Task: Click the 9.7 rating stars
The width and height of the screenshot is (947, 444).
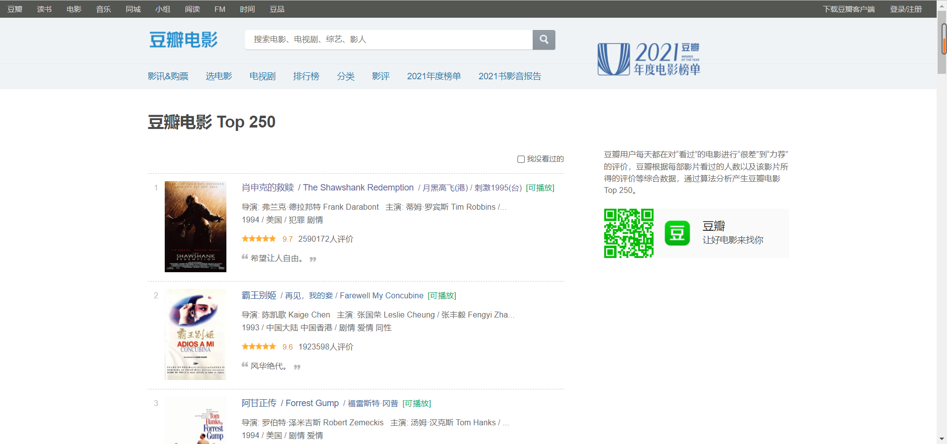Action: click(259, 239)
